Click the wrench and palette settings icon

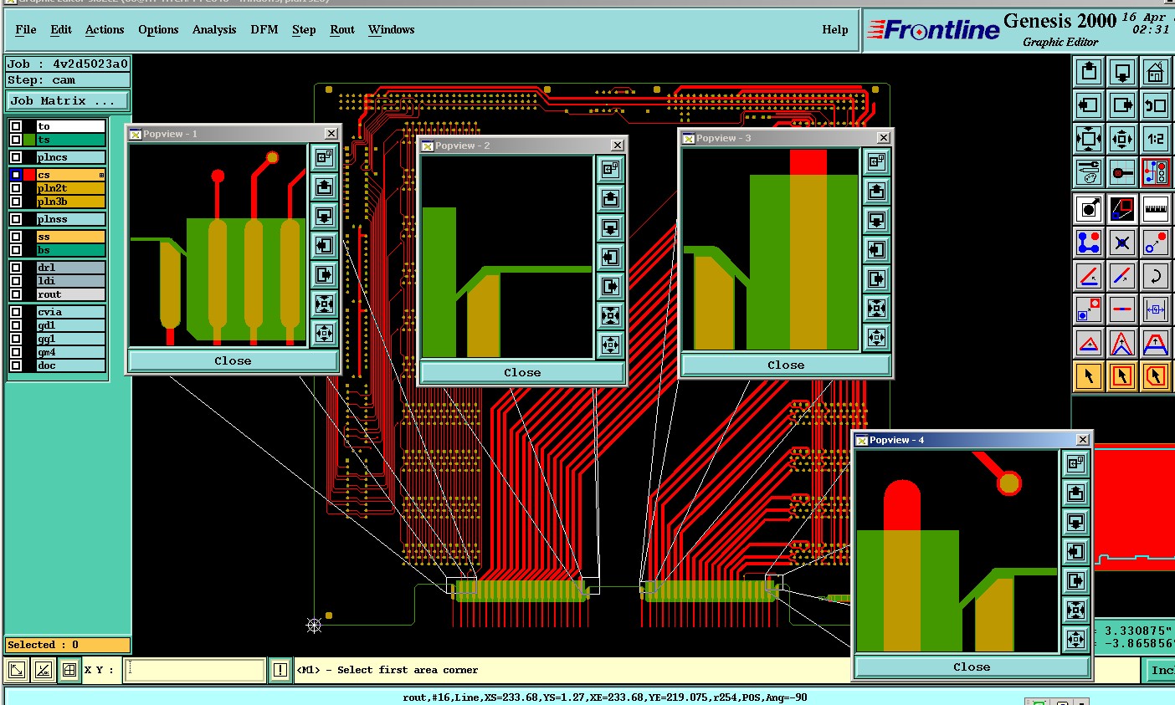pyautogui.click(x=1089, y=172)
